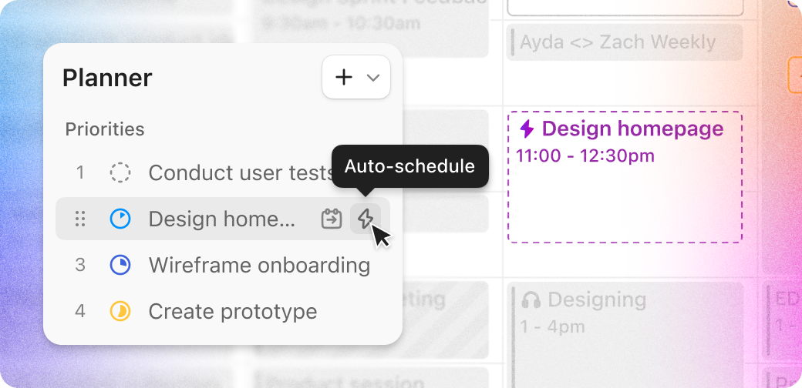Screen dimensions: 802x388
Task: Toggle the dashed status circle for Conduct user tests
Action: (120, 173)
